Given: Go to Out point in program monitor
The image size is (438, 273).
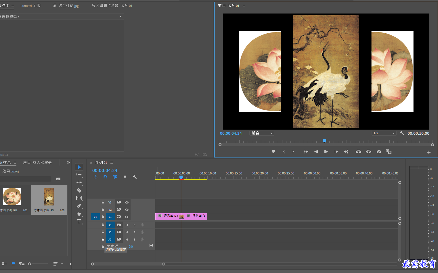Looking at the screenshot, I should (x=346, y=151).
